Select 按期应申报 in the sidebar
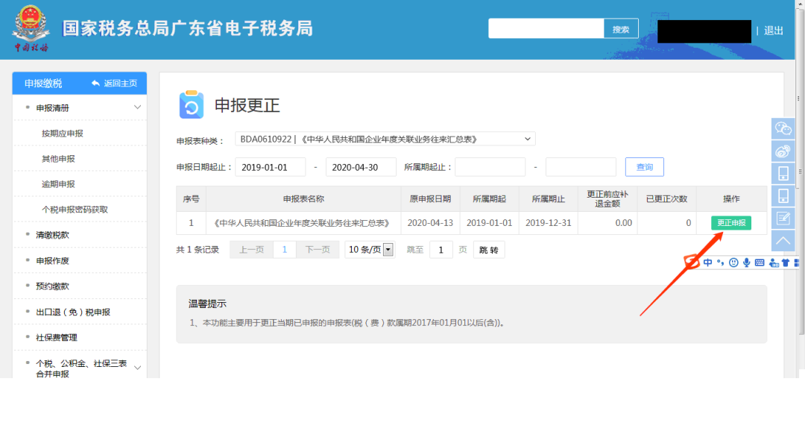805x446 pixels. 63,133
